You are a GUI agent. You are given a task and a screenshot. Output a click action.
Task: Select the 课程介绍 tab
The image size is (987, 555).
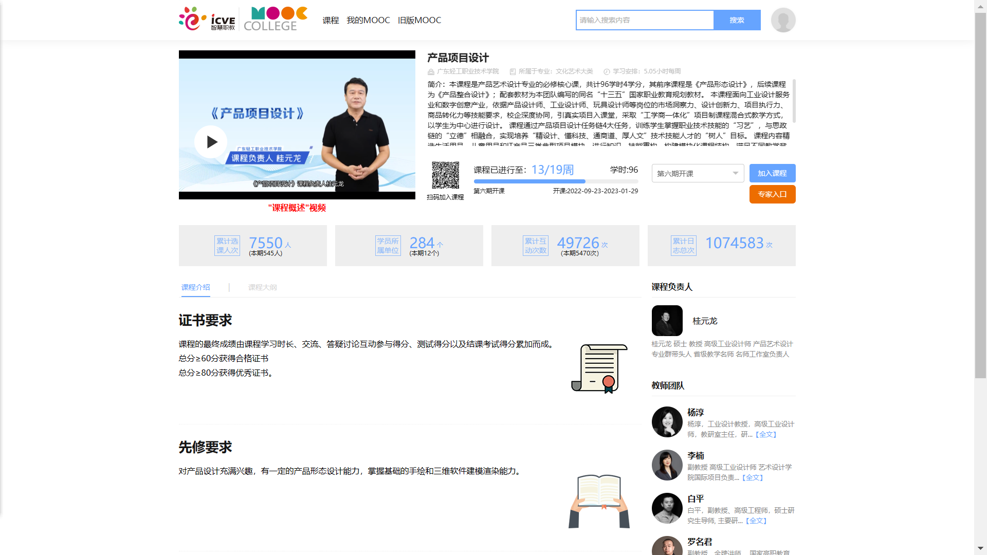point(195,287)
